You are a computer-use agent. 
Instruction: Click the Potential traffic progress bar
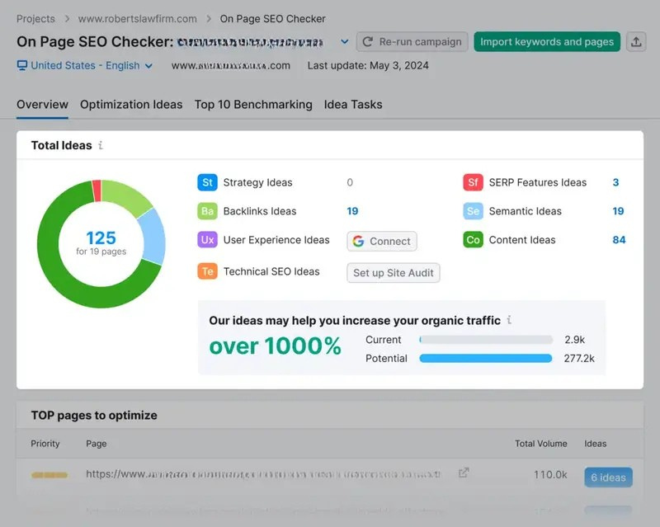point(486,358)
